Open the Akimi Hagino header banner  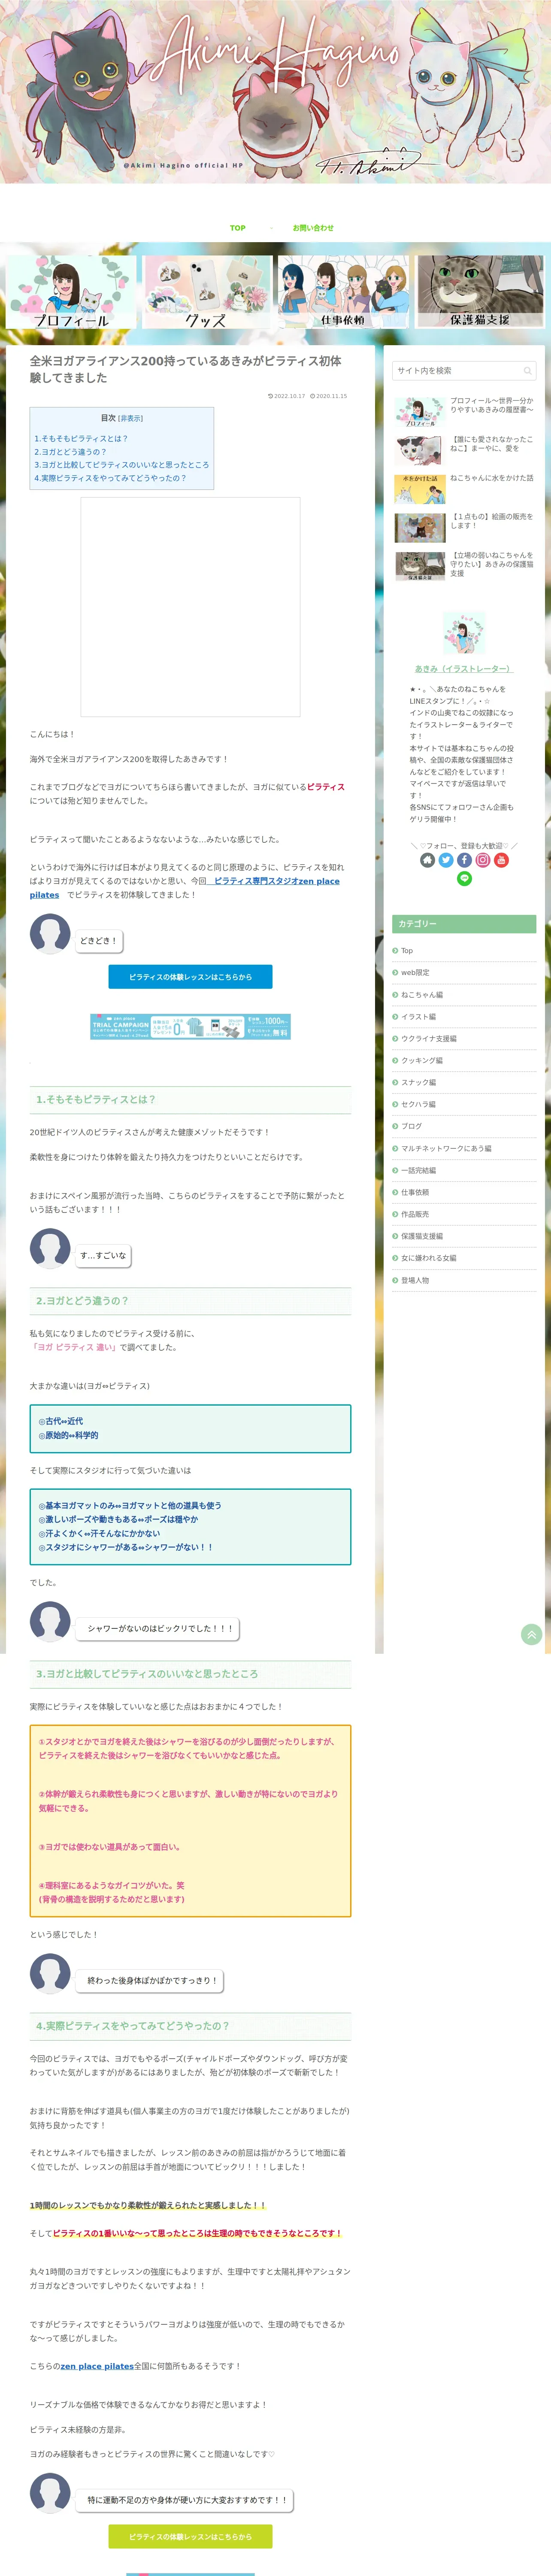click(x=275, y=92)
